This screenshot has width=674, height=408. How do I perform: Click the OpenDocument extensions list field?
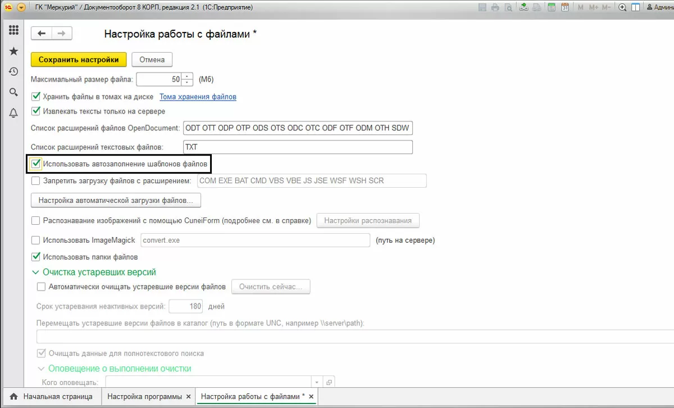click(298, 128)
